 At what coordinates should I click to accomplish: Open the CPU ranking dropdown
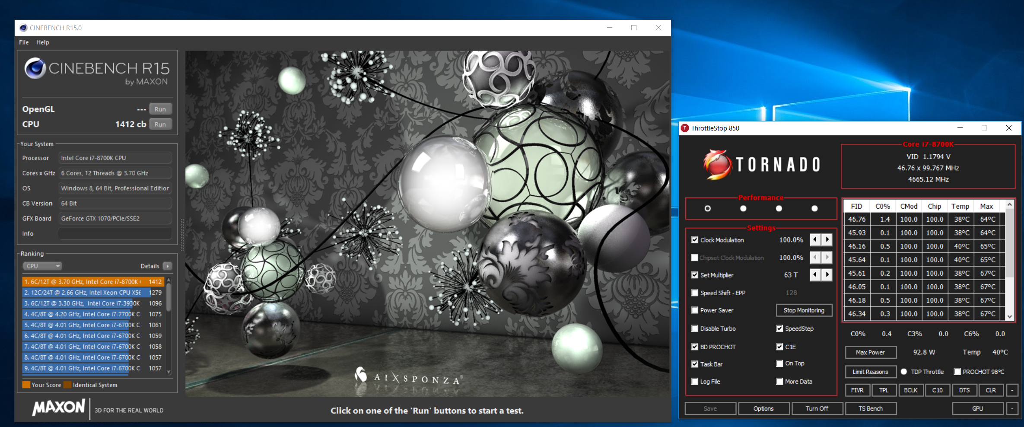coord(42,266)
